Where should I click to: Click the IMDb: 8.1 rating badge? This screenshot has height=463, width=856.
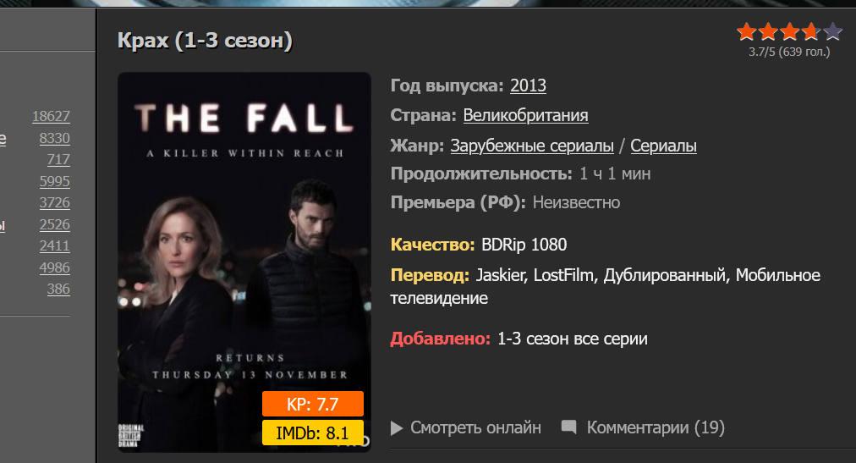[x=313, y=433]
